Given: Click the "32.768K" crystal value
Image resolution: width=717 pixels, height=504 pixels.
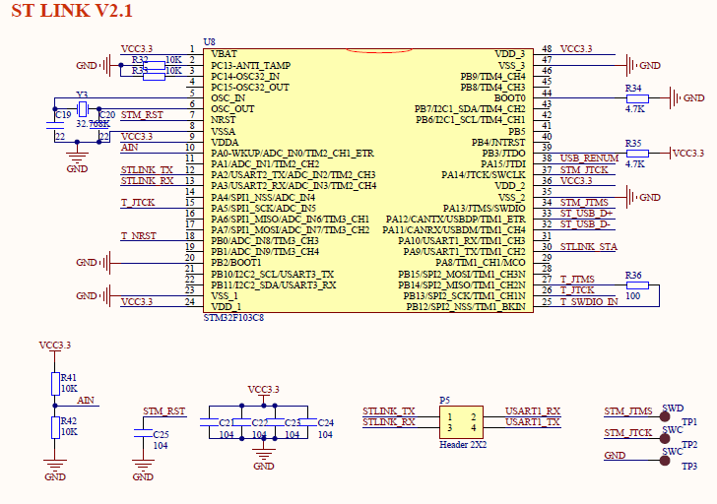Looking at the screenshot, I should pos(93,124).
